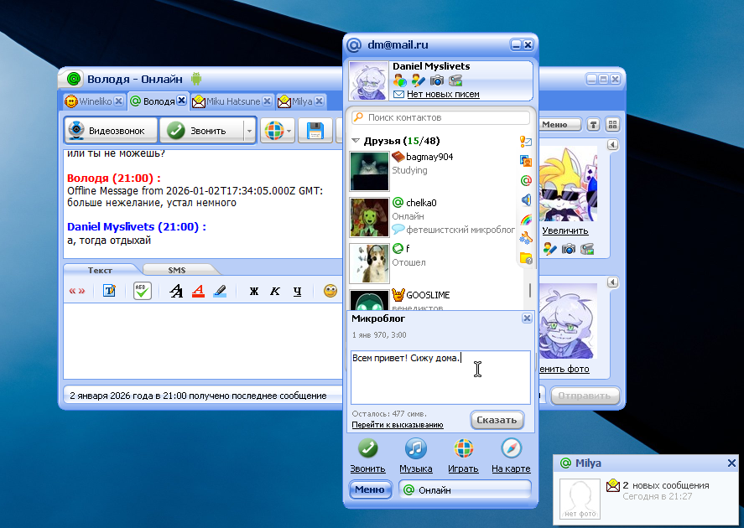The width and height of the screenshot is (744, 528).
Task: Toggle underline Ч formatting
Action: coord(297,291)
